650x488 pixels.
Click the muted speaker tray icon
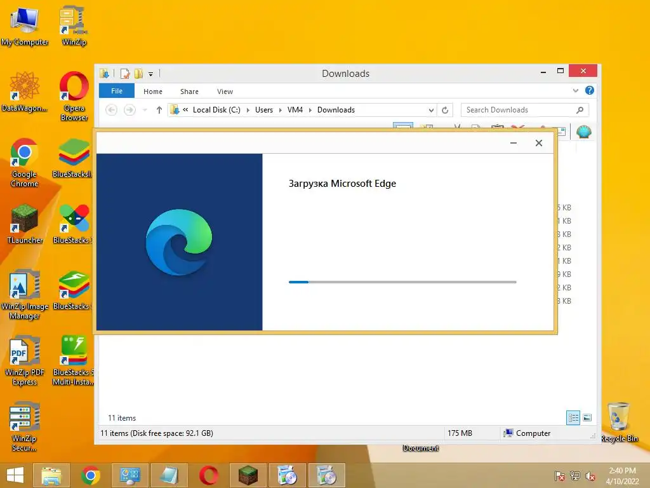pyautogui.click(x=590, y=476)
